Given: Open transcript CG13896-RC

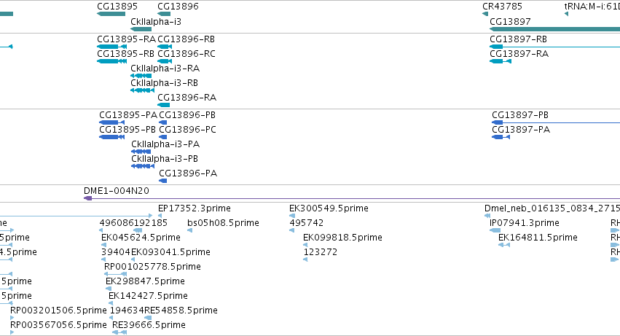Looking at the screenshot, I should (187, 54).
